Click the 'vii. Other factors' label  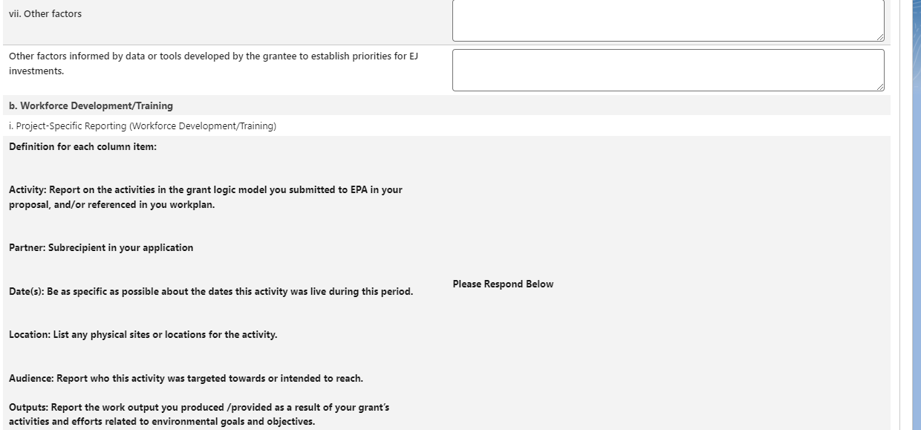(x=45, y=14)
